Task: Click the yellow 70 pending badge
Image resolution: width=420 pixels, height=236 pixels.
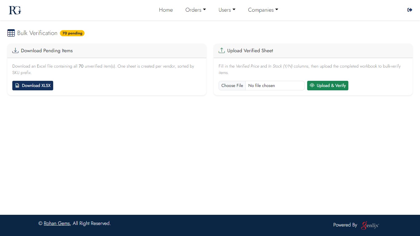Action: pos(72,33)
